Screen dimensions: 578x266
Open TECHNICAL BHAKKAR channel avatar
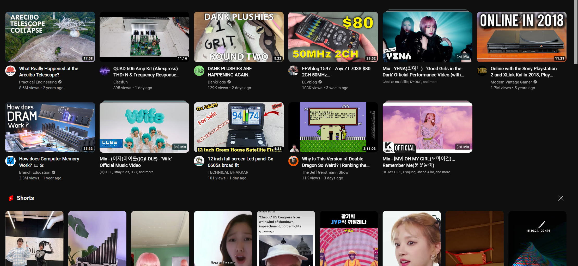pyautogui.click(x=199, y=161)
